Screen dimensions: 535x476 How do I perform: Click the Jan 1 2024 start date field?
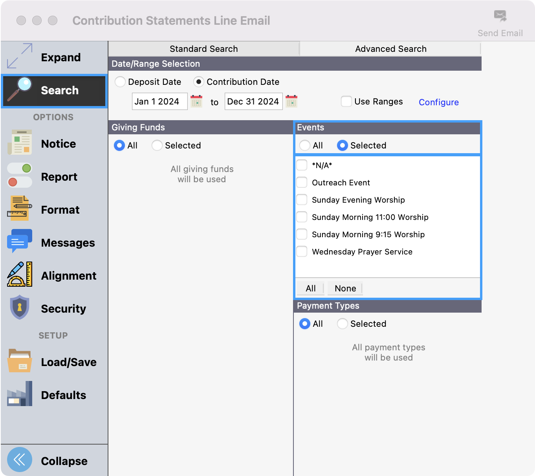[159, 101]
